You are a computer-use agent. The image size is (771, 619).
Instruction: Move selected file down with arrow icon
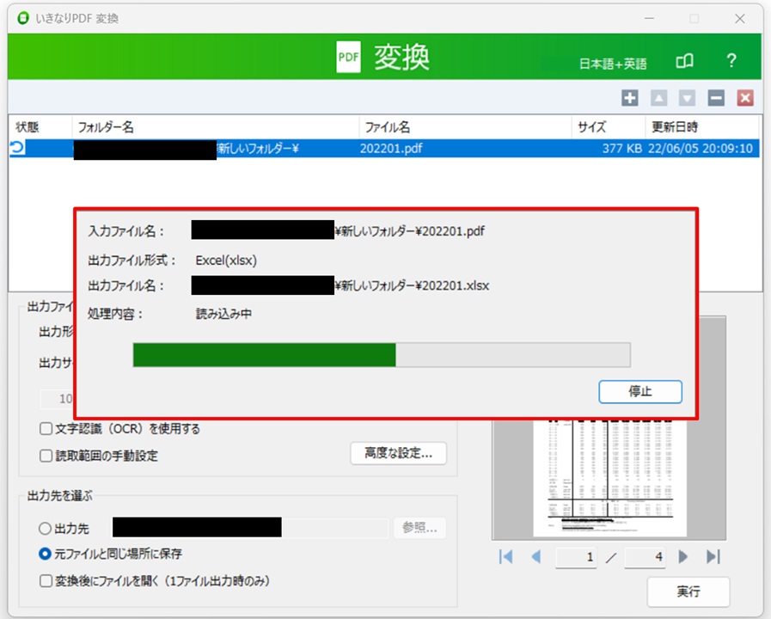[688, 98]
